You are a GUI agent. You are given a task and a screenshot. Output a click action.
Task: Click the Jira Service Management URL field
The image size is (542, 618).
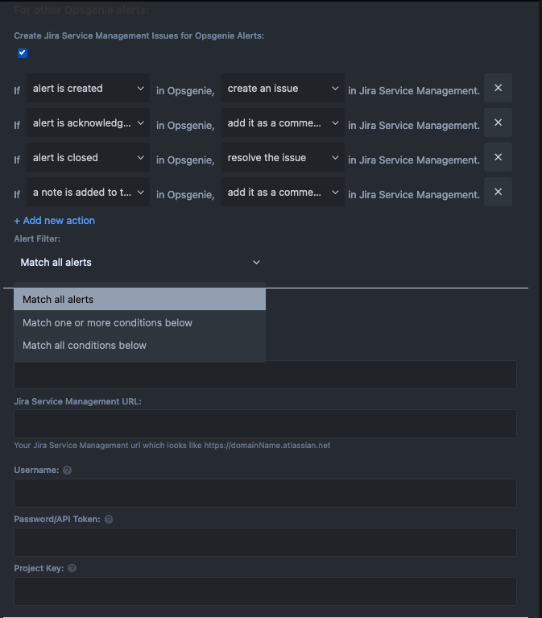pyautogui.click(x=265, y=424)
